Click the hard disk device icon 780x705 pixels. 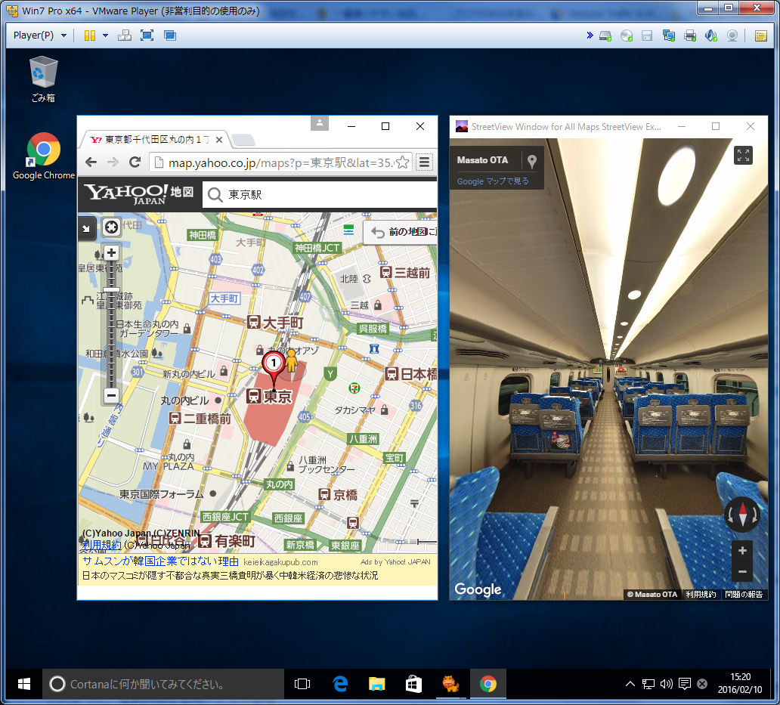pos(605,36)
